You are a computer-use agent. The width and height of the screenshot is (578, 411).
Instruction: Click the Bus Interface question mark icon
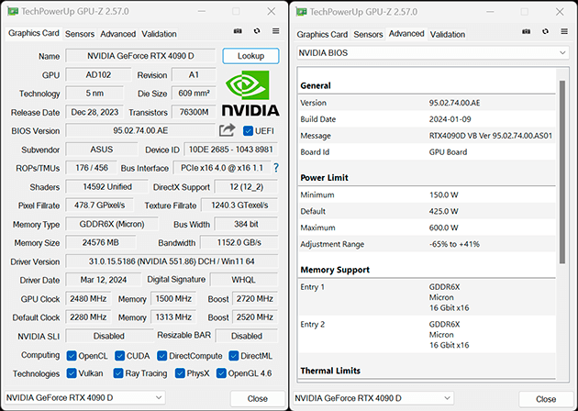(276, 168)
